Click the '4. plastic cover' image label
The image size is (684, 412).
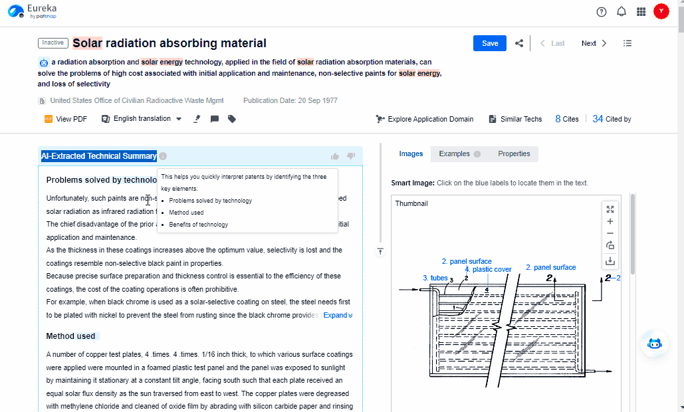pos(488,270)
